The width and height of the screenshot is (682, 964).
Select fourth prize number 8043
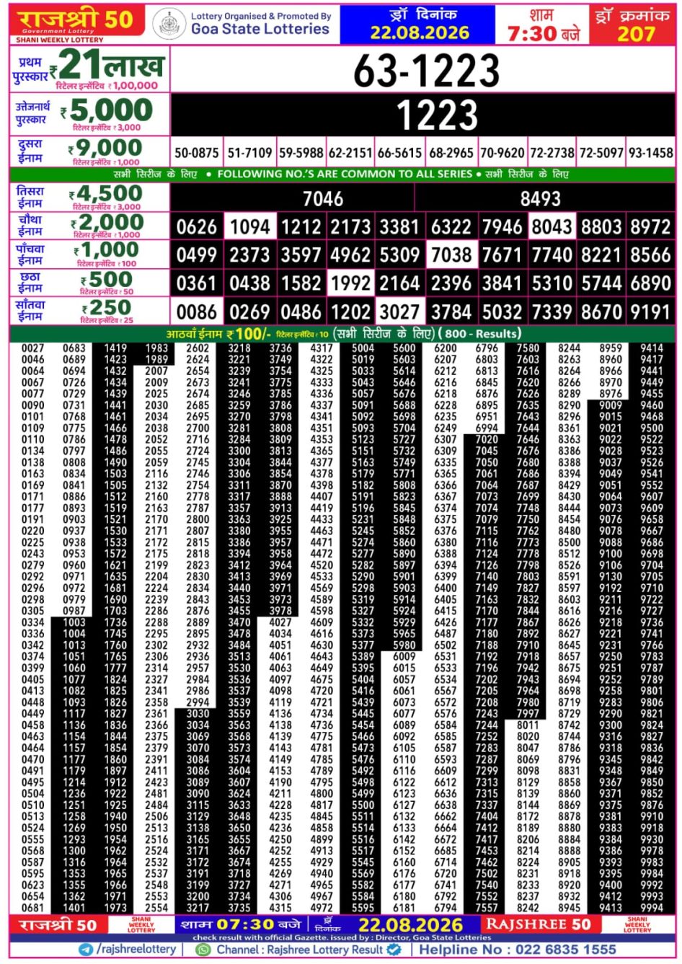click(552, 226)
